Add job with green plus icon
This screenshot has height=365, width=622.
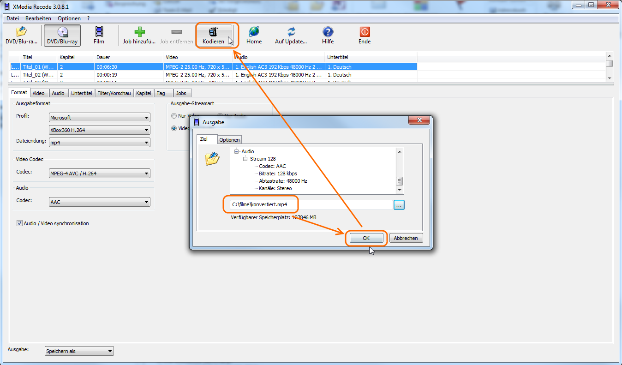(x=139, y=35)
